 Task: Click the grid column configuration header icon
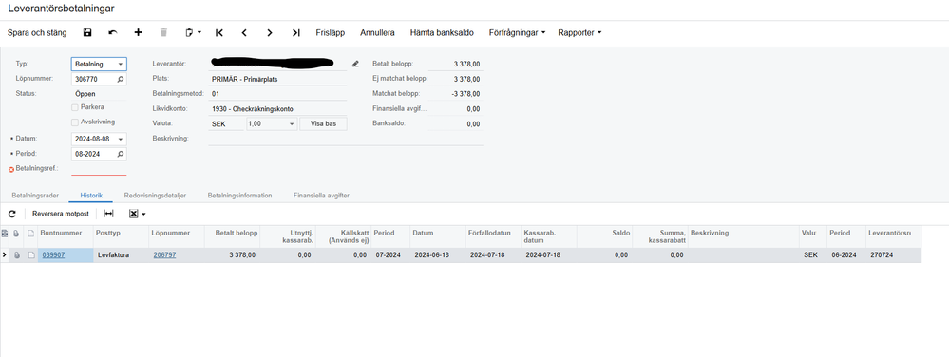pyautogui.click(x=5, y=233)
